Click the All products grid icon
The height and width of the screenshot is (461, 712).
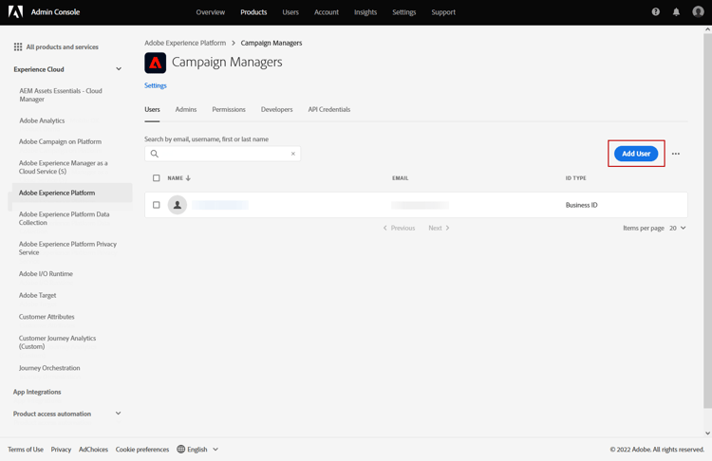[18, 46]
